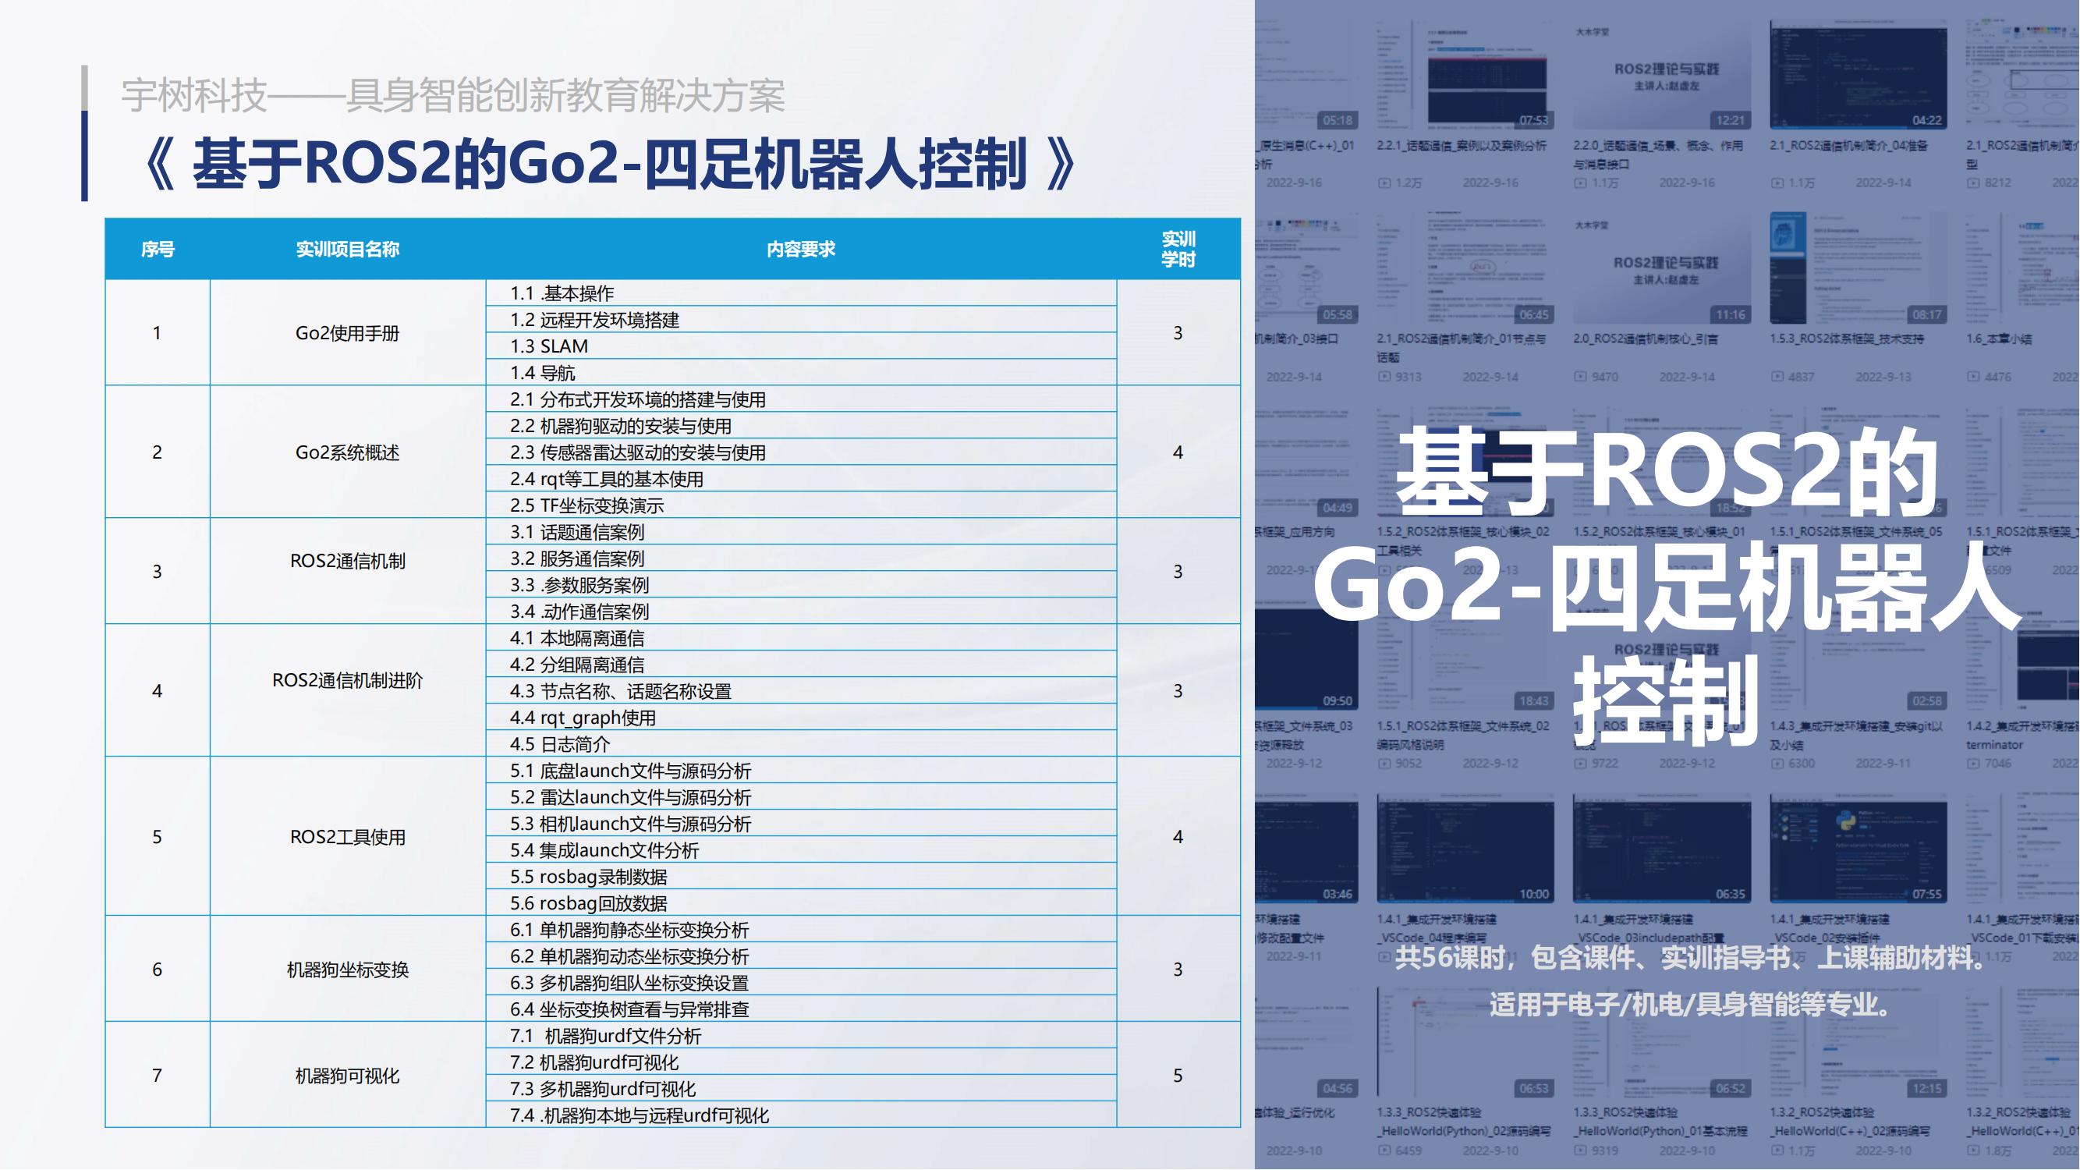Screen dimensions: 2080x1170
Task: Click the 实训学时 column header
Action: 1178,249
